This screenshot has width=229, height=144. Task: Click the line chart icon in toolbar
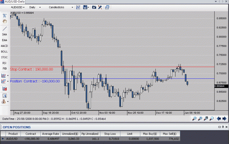pyautogui.click(x=78, y=7)
